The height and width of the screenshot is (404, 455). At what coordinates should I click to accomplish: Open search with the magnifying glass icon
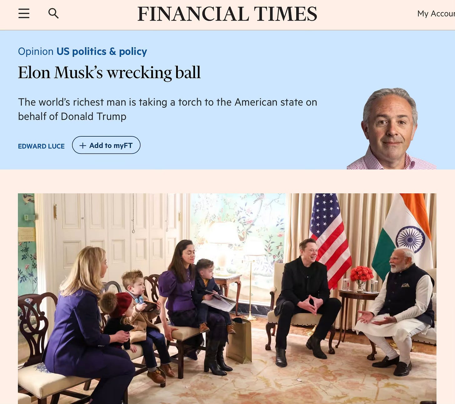pyautogui.click(x=53, y=13)
